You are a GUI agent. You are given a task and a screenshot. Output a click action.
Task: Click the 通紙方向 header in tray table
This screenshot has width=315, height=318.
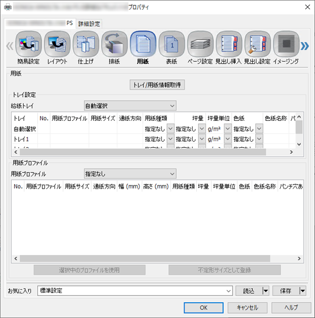(130, 118)
